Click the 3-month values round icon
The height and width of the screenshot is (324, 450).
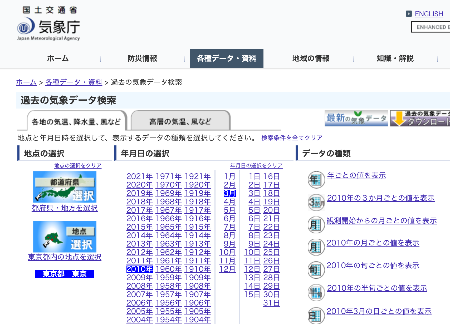pos(316,203)
